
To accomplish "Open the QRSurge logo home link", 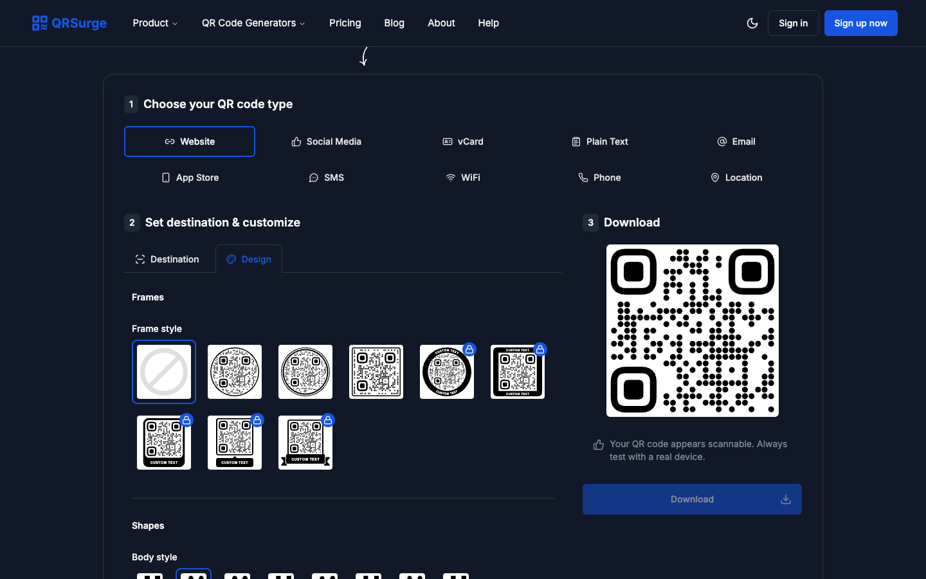I will (x=69, y=23).
